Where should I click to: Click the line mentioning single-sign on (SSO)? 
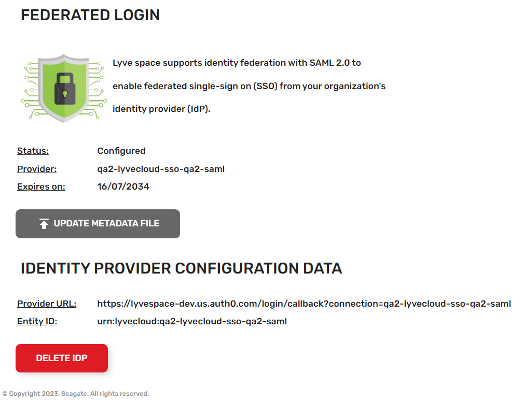tap(249, 86)
